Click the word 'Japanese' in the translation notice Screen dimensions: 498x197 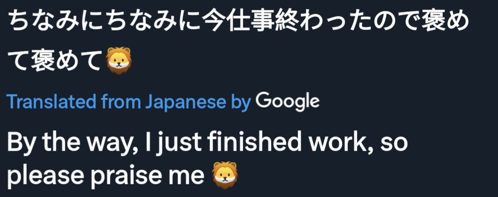(x=185, y=102)
